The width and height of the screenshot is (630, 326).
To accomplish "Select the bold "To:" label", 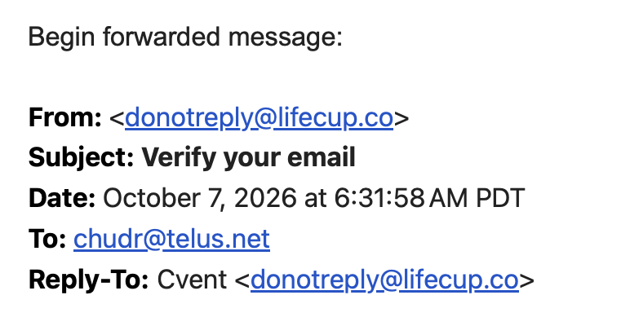I will click(47, 240).
